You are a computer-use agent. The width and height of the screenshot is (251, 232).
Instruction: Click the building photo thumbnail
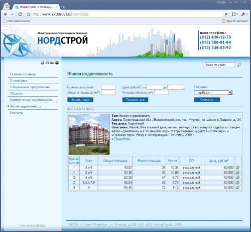pos(89,134)
